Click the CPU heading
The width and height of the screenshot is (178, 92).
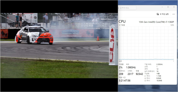(122, 21)
